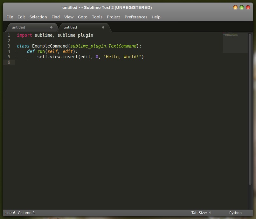Click line number 1 in gutter

point(9,35)
